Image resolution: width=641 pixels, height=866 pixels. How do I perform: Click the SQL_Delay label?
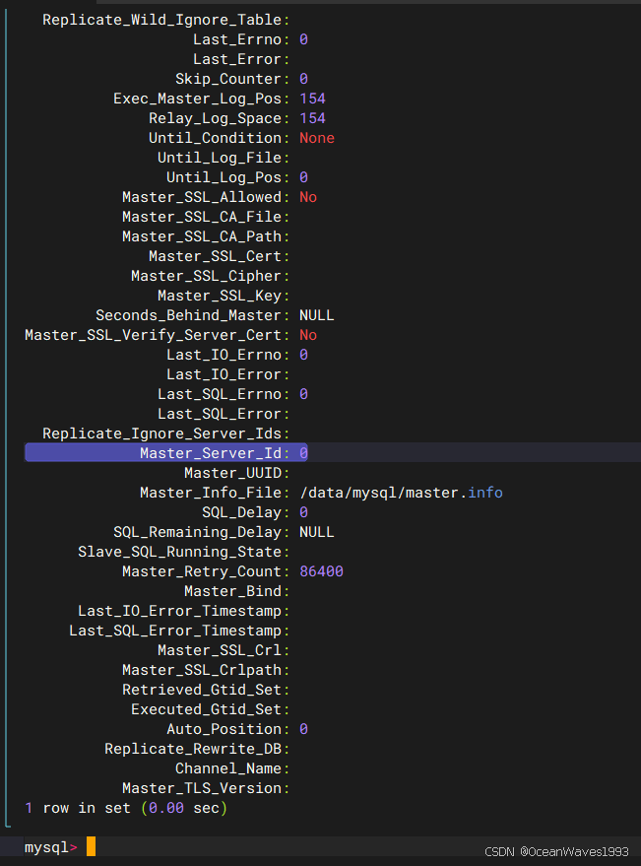[x=242, y=512]
